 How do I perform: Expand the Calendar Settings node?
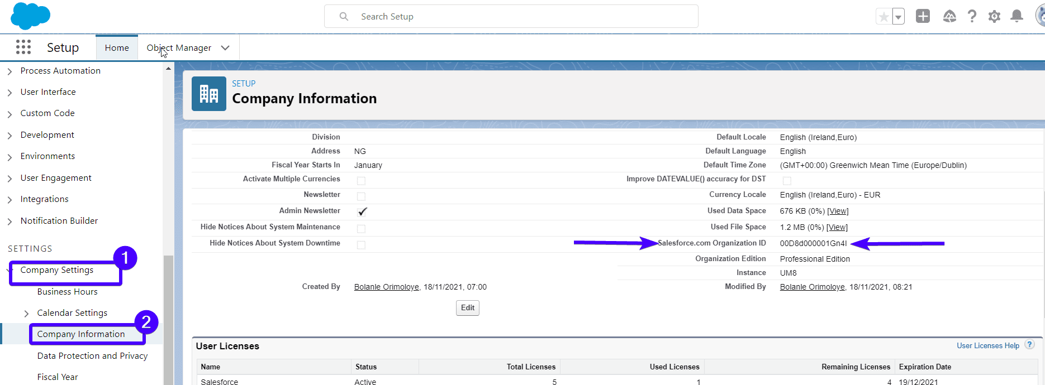[26, 314]
